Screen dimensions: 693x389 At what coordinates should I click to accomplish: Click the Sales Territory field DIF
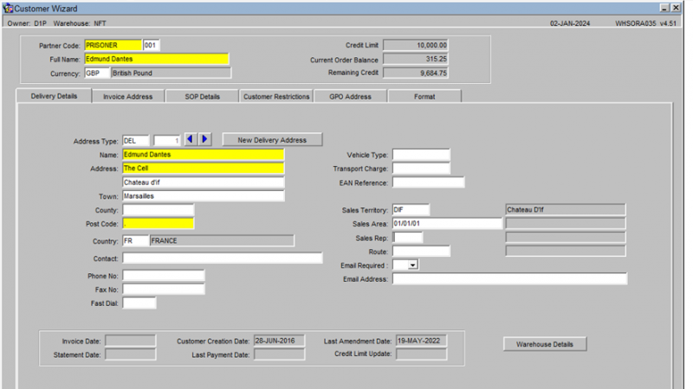[411, 209]
